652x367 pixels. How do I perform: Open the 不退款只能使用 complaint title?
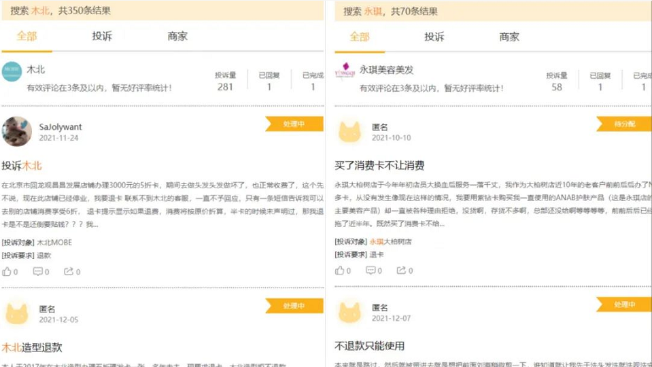370,346
